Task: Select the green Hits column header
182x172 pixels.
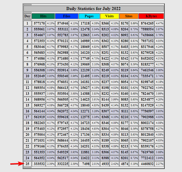Action: [43, 16]
